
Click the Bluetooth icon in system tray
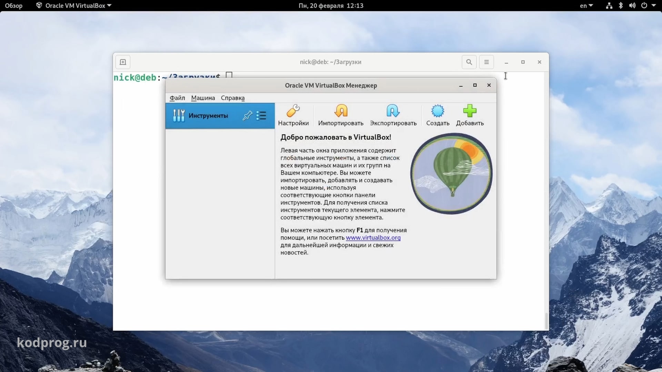621,6
